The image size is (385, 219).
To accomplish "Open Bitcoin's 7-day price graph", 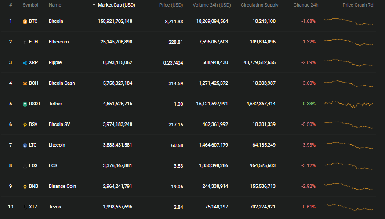I will pos(349,22).
